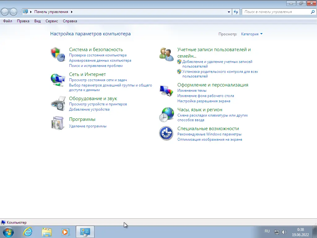Open the Категория view dropdown
The width and height of the screenshot is (317, 238).
(252, 34)
